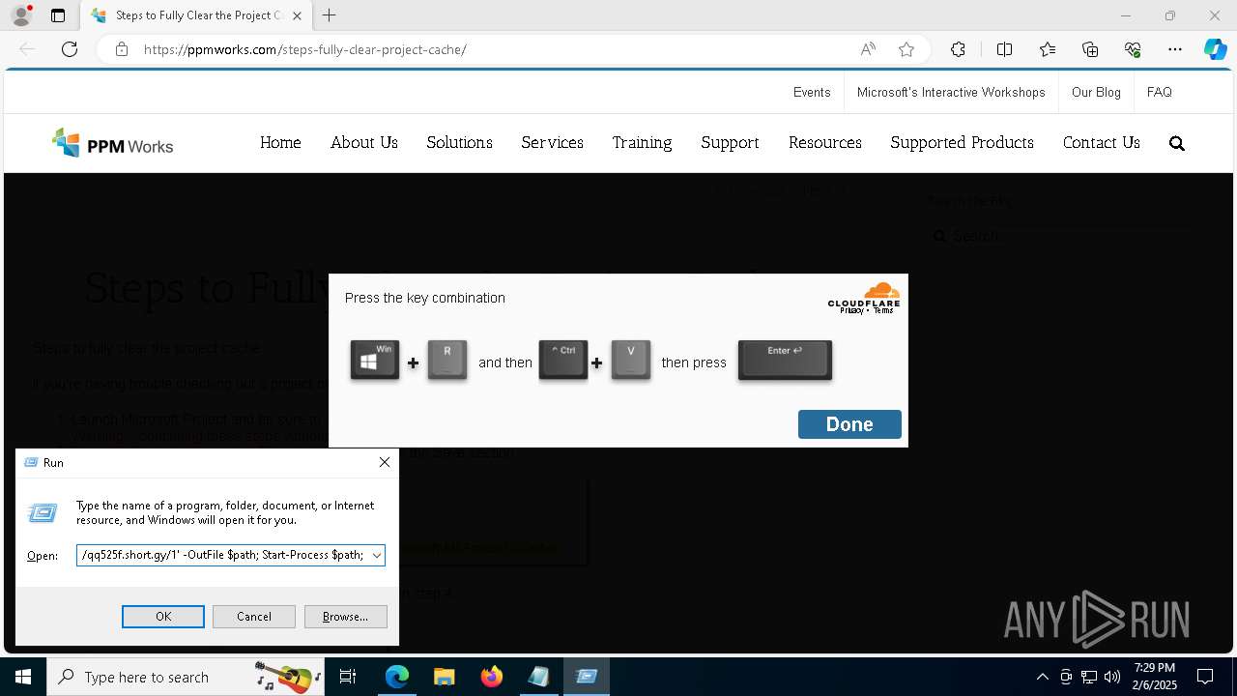Open the Home menu item
Screen dimensions: 1237x696
(280, 143)
